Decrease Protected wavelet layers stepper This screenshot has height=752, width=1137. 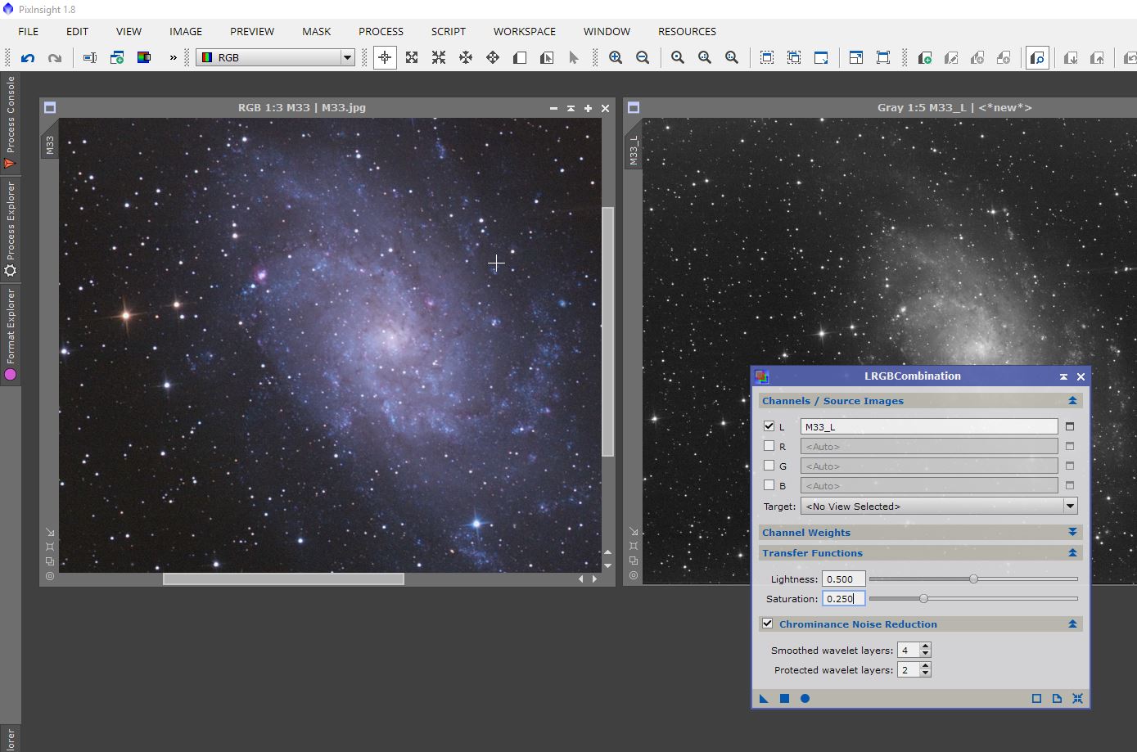point(925,673)
